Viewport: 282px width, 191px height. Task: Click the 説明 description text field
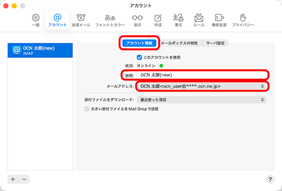(202, 75)
